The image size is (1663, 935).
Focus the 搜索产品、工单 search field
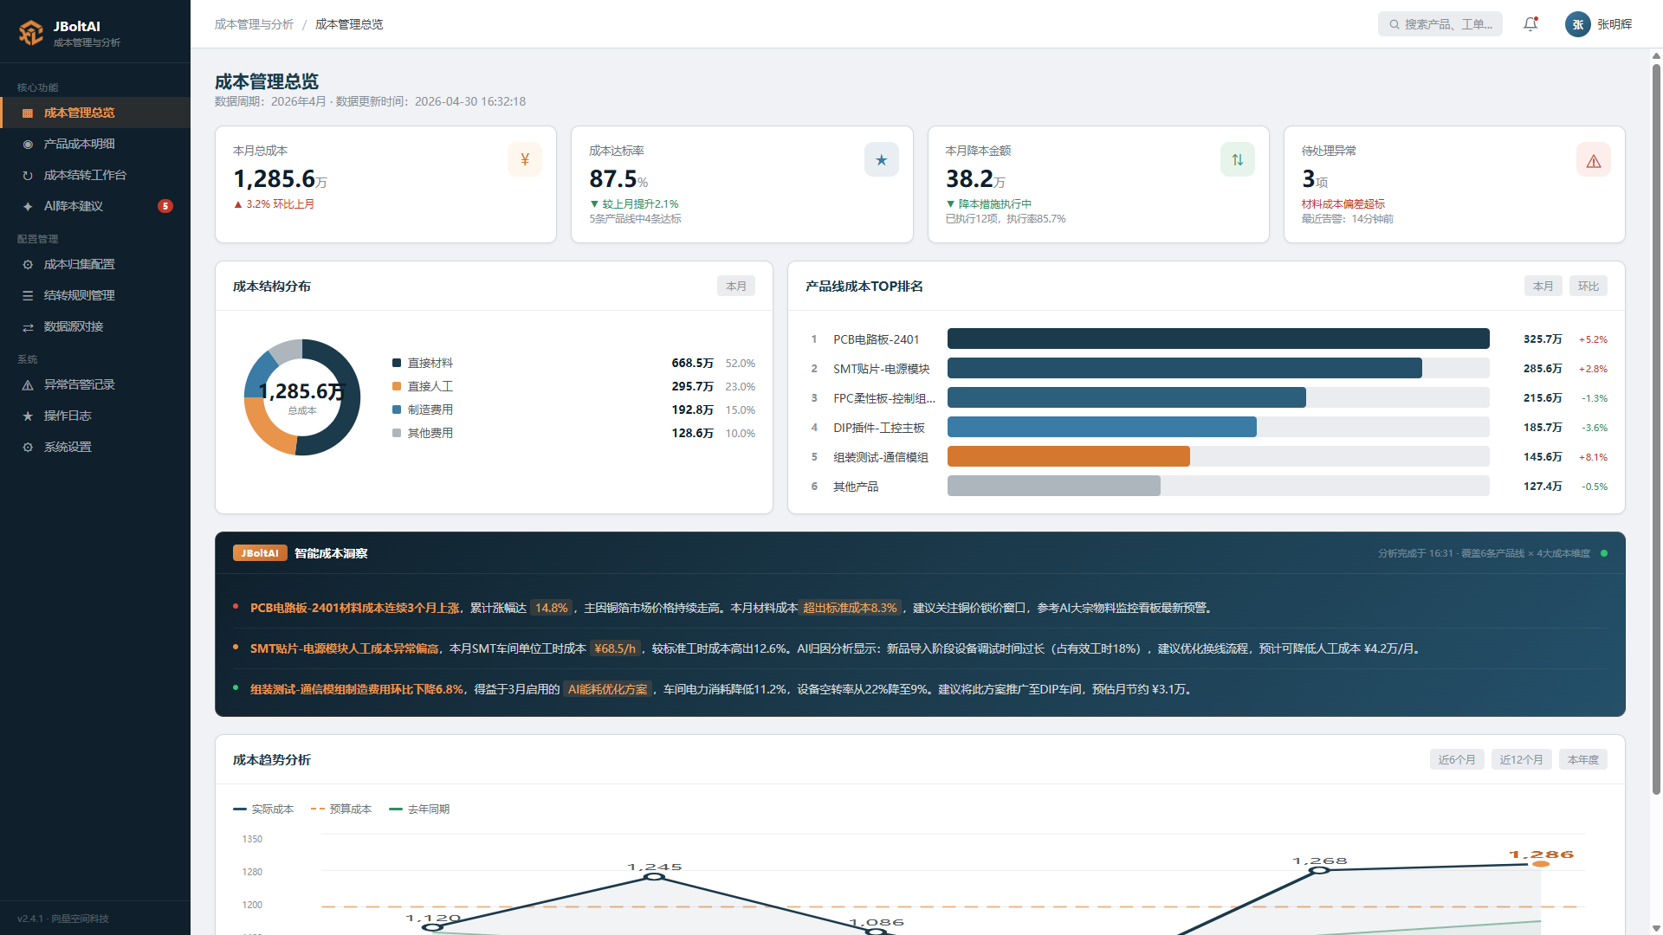tap(1440, 24)
